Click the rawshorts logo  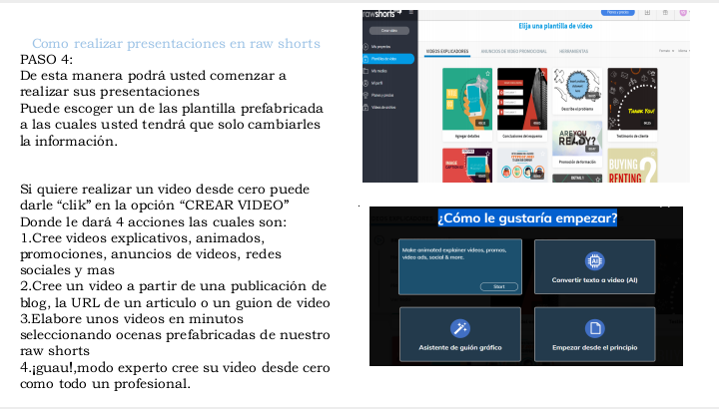(x=381, y=14)
